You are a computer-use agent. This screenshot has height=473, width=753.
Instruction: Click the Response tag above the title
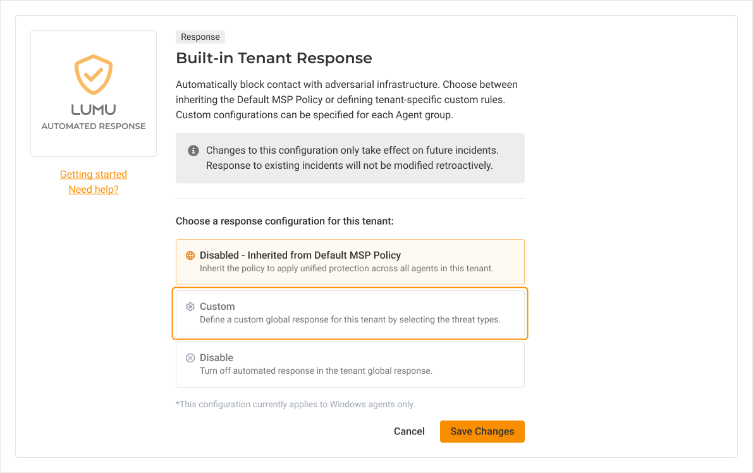tap(200, 37)
